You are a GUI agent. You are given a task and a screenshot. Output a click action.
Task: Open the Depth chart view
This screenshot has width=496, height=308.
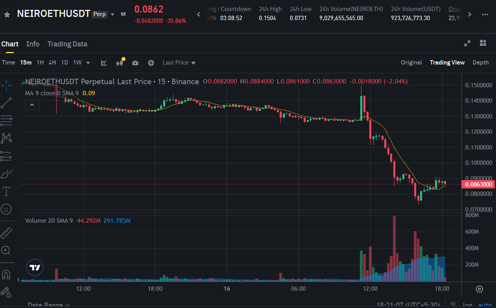(481, 62)
